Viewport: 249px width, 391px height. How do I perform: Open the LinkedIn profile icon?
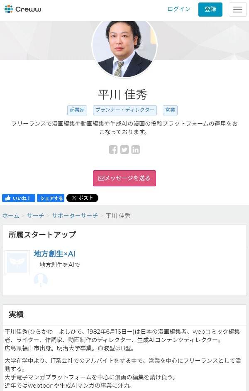tap(136, 150)
